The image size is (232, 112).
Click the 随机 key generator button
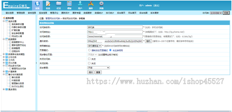(148, 41)
